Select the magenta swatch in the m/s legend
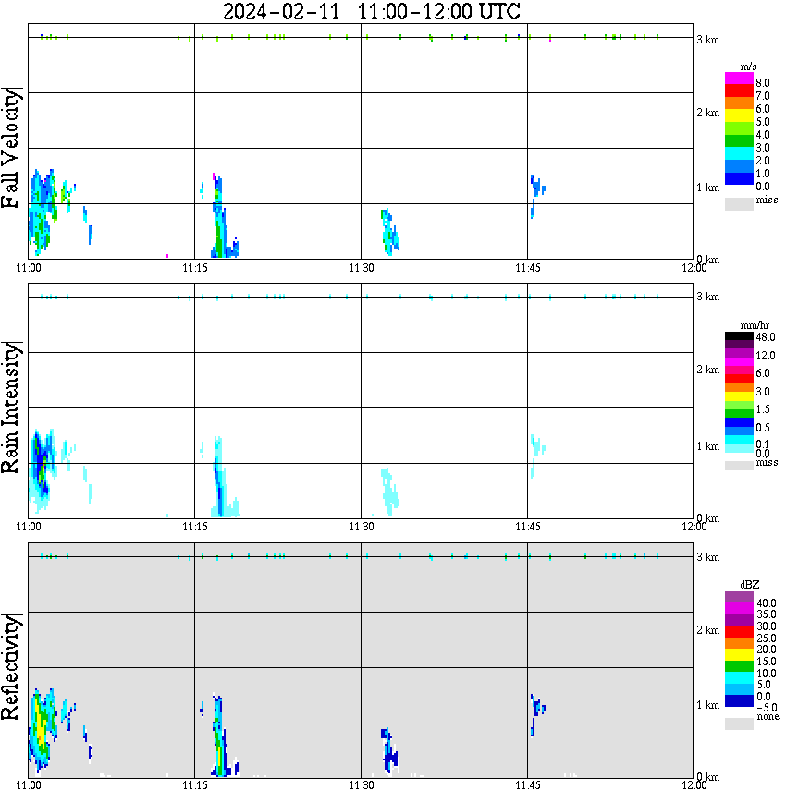Image resolution: width=786 pixels, height=802 pixels. (739, 79)
